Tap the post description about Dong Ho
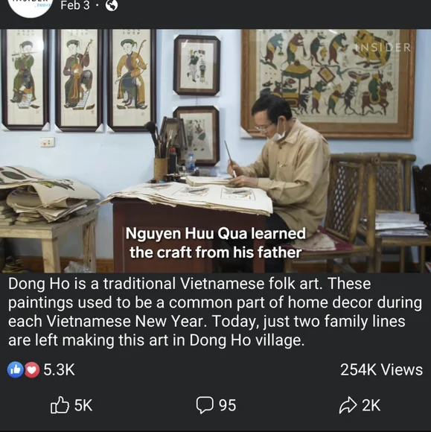The image size is (431, 432). tap(215, 312)
